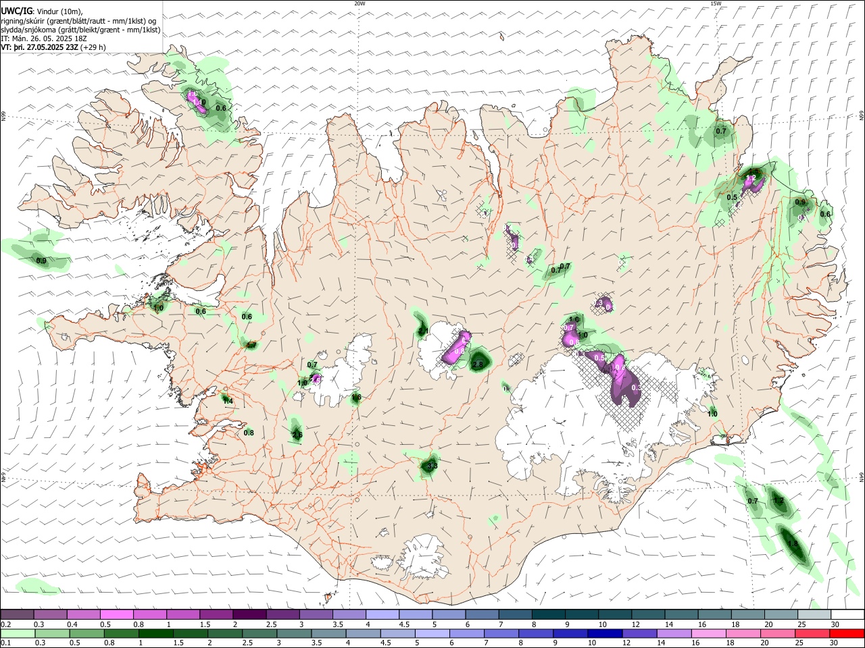Pick the darkest purple 2 swatch in upper legend row
Image resolution: width=865 pixels, height=648 pixels.
pyautogui.click(x=249, y=615)
